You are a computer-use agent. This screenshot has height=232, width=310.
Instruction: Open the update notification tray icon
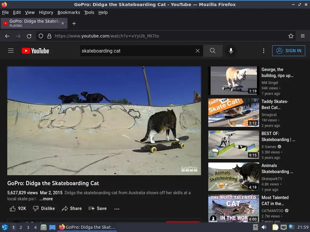[x=292, y=227]
